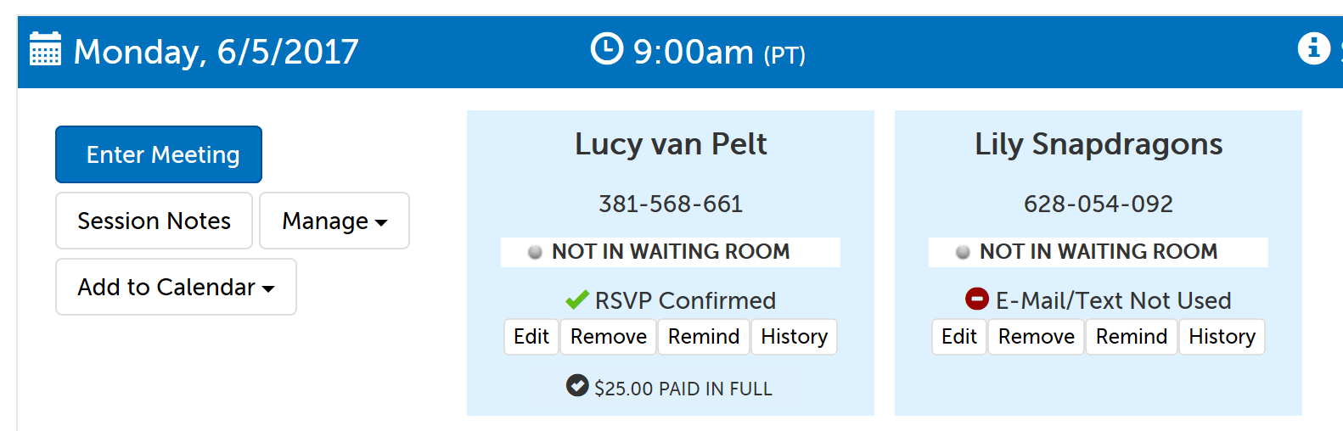
Task: View Lucy van Pelt's History
Action: 794,337
